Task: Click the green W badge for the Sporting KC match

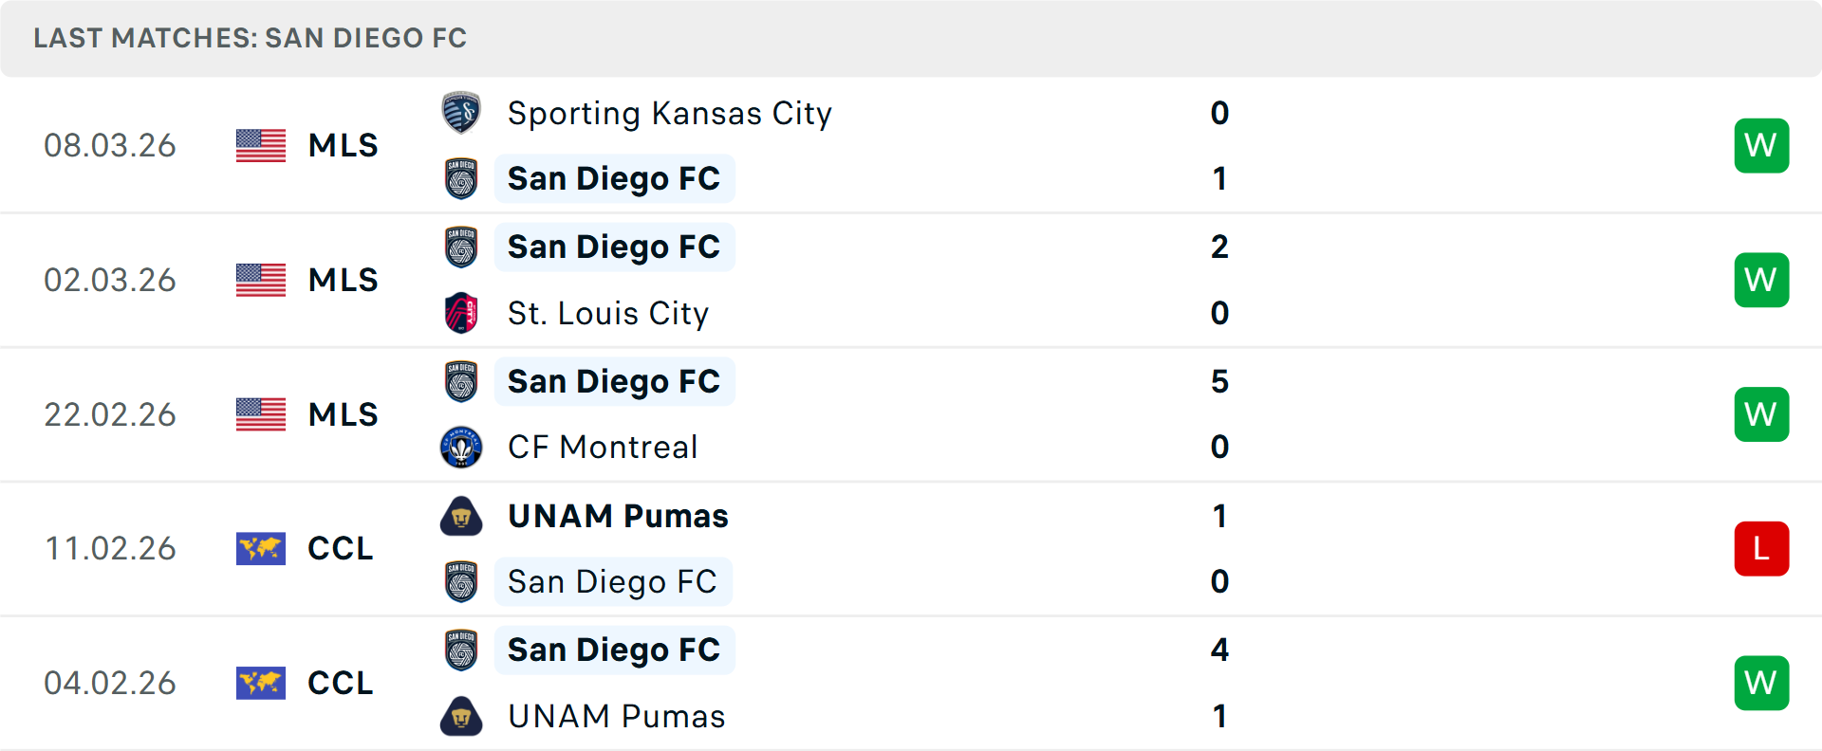Action: (1761, 145)
